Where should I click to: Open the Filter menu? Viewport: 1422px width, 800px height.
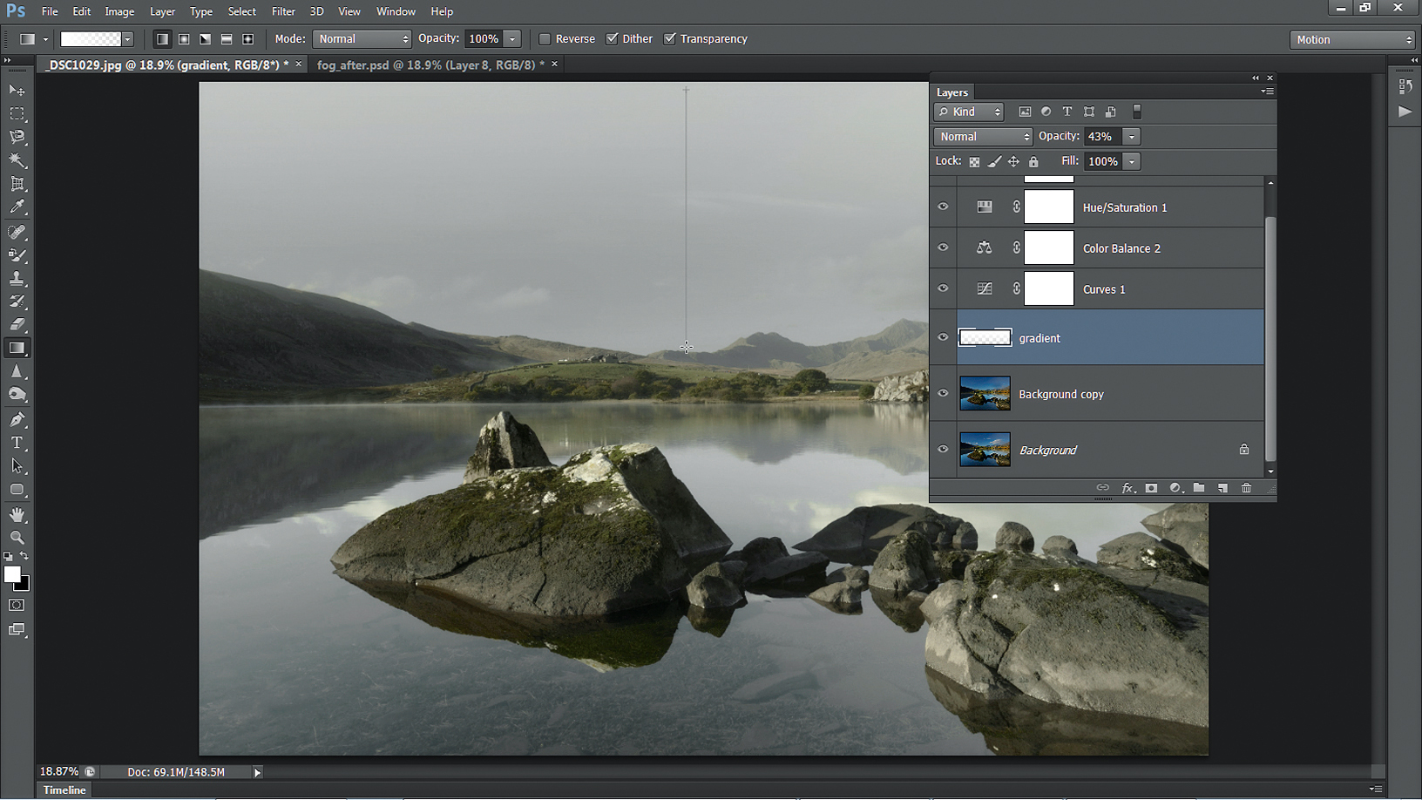283,11
